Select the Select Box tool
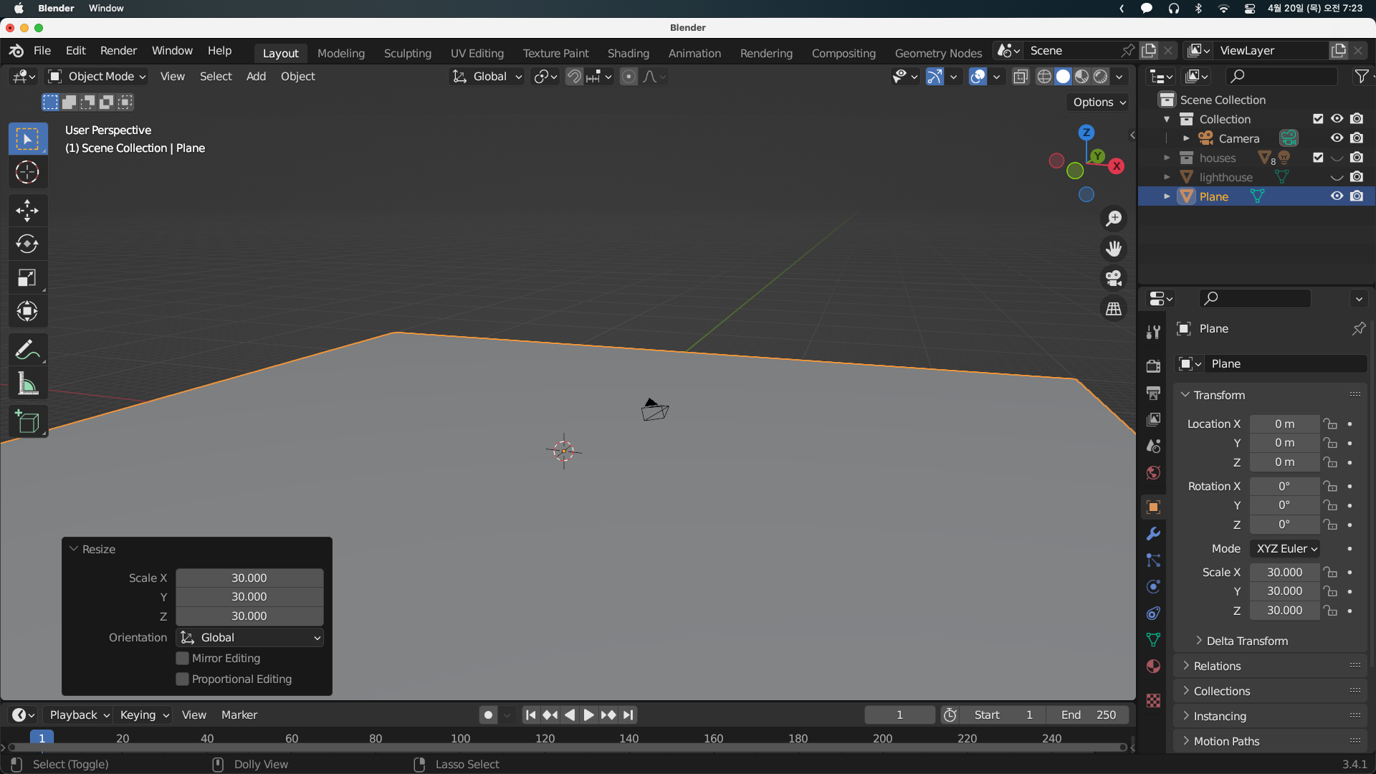Screen dimensions: 1376x774 coord(27,138)
